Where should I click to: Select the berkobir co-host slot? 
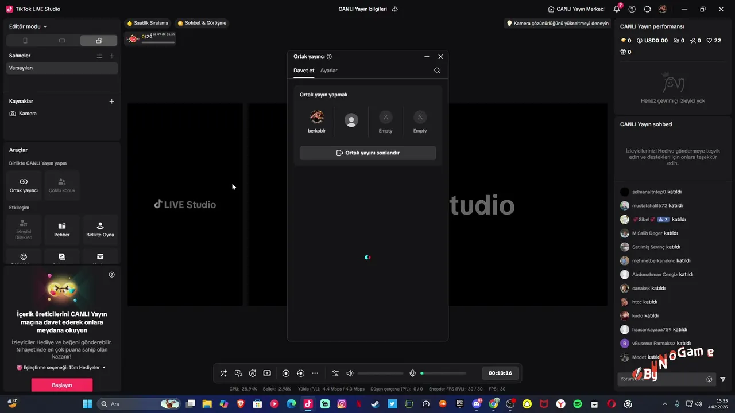tap(317, 122)
